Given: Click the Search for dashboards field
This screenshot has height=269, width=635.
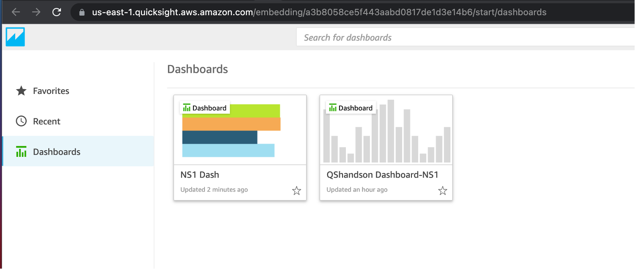Looking at the screenshot, I should click(465, 37).
